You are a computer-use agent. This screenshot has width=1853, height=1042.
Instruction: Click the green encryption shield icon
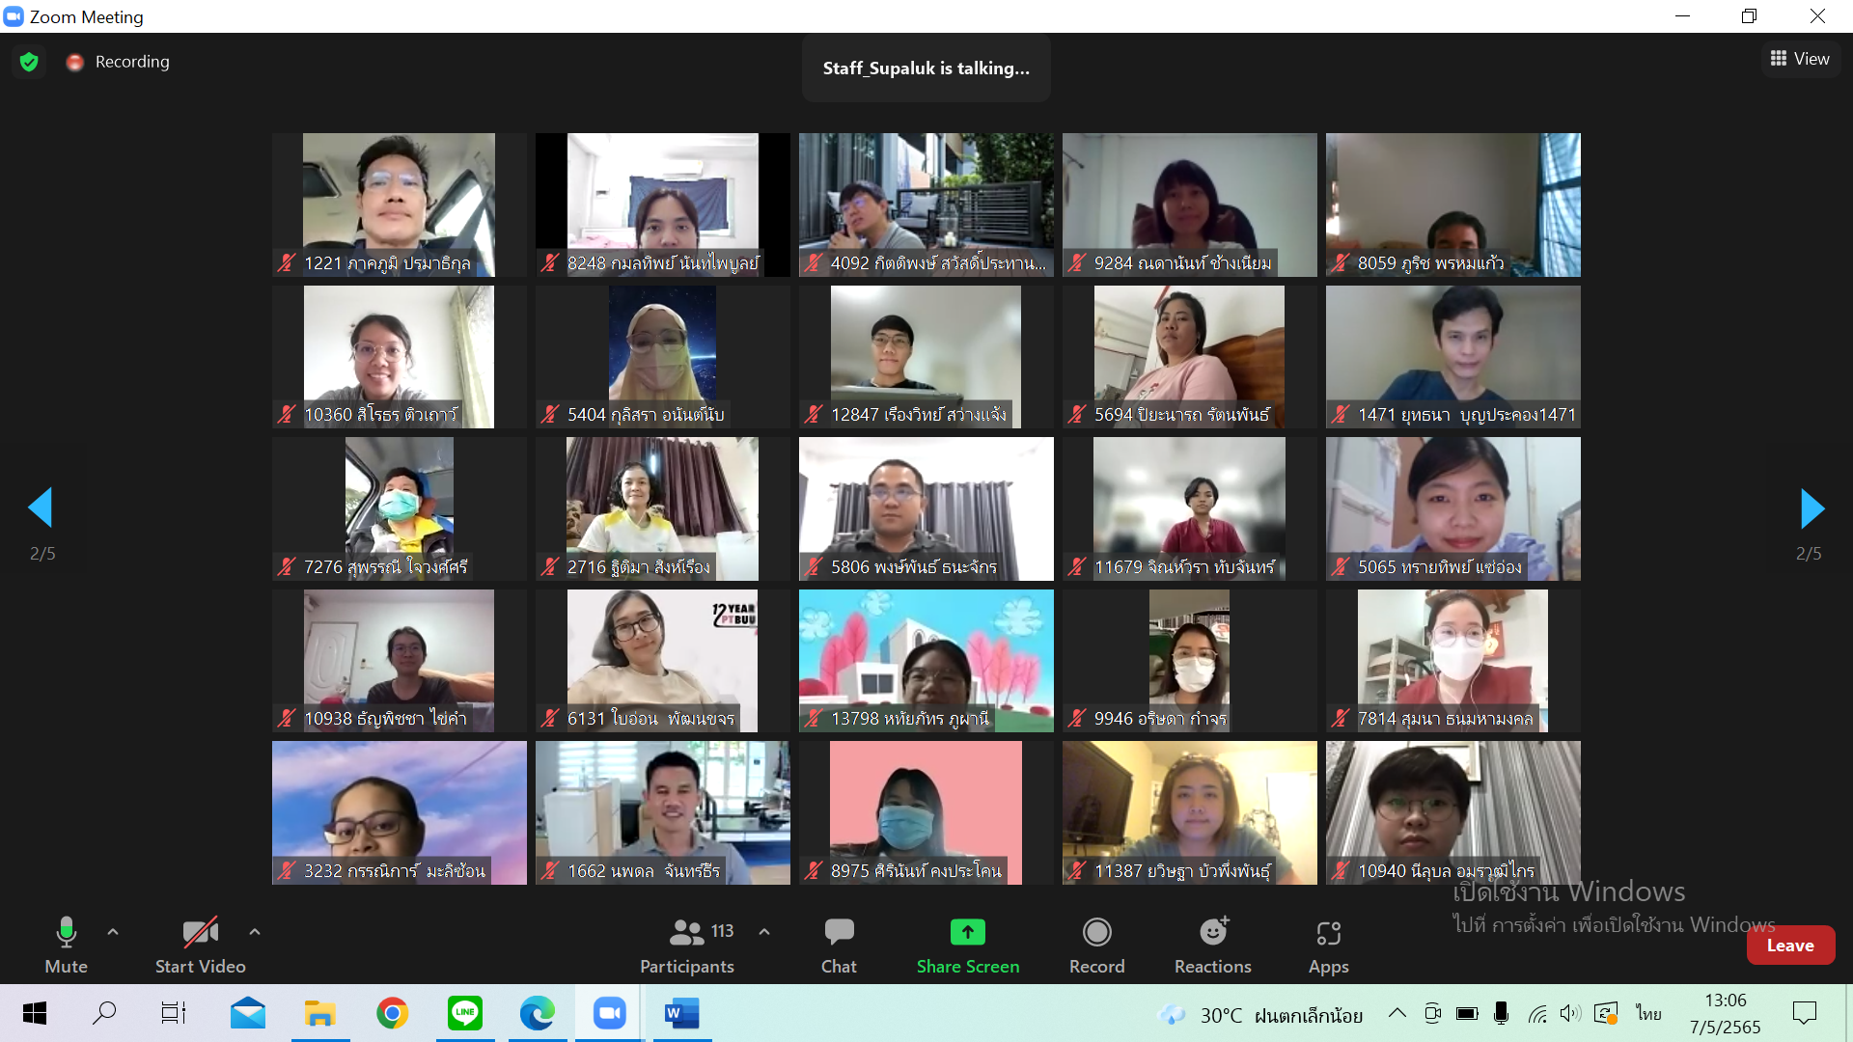click(x=29, y=62)
